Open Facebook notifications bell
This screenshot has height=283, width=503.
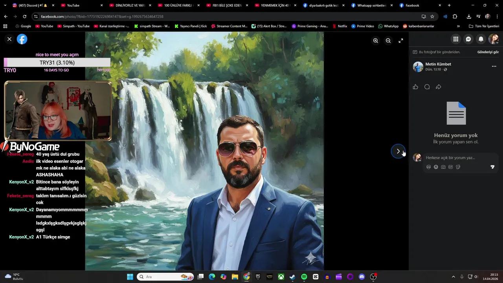point(481,39)
